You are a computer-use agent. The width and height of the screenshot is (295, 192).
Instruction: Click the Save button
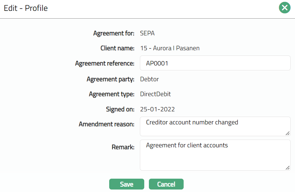point(127,184)
